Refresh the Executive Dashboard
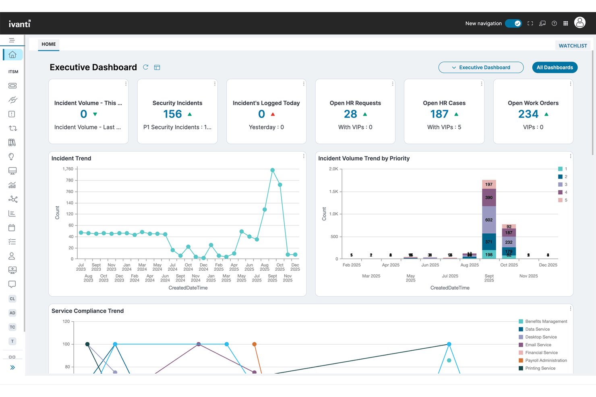Image resolution: width=596 pixels, height=397 pixels. (146, 67)
